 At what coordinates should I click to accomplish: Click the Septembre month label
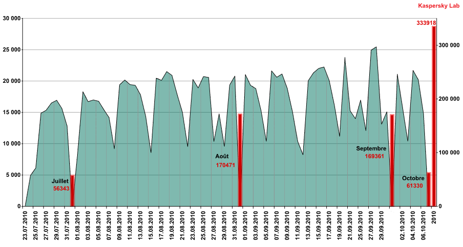pyautogui.click(x=371, y=149)
